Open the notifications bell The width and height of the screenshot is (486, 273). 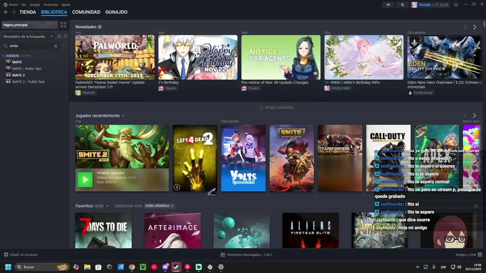[x=402, y=5]
